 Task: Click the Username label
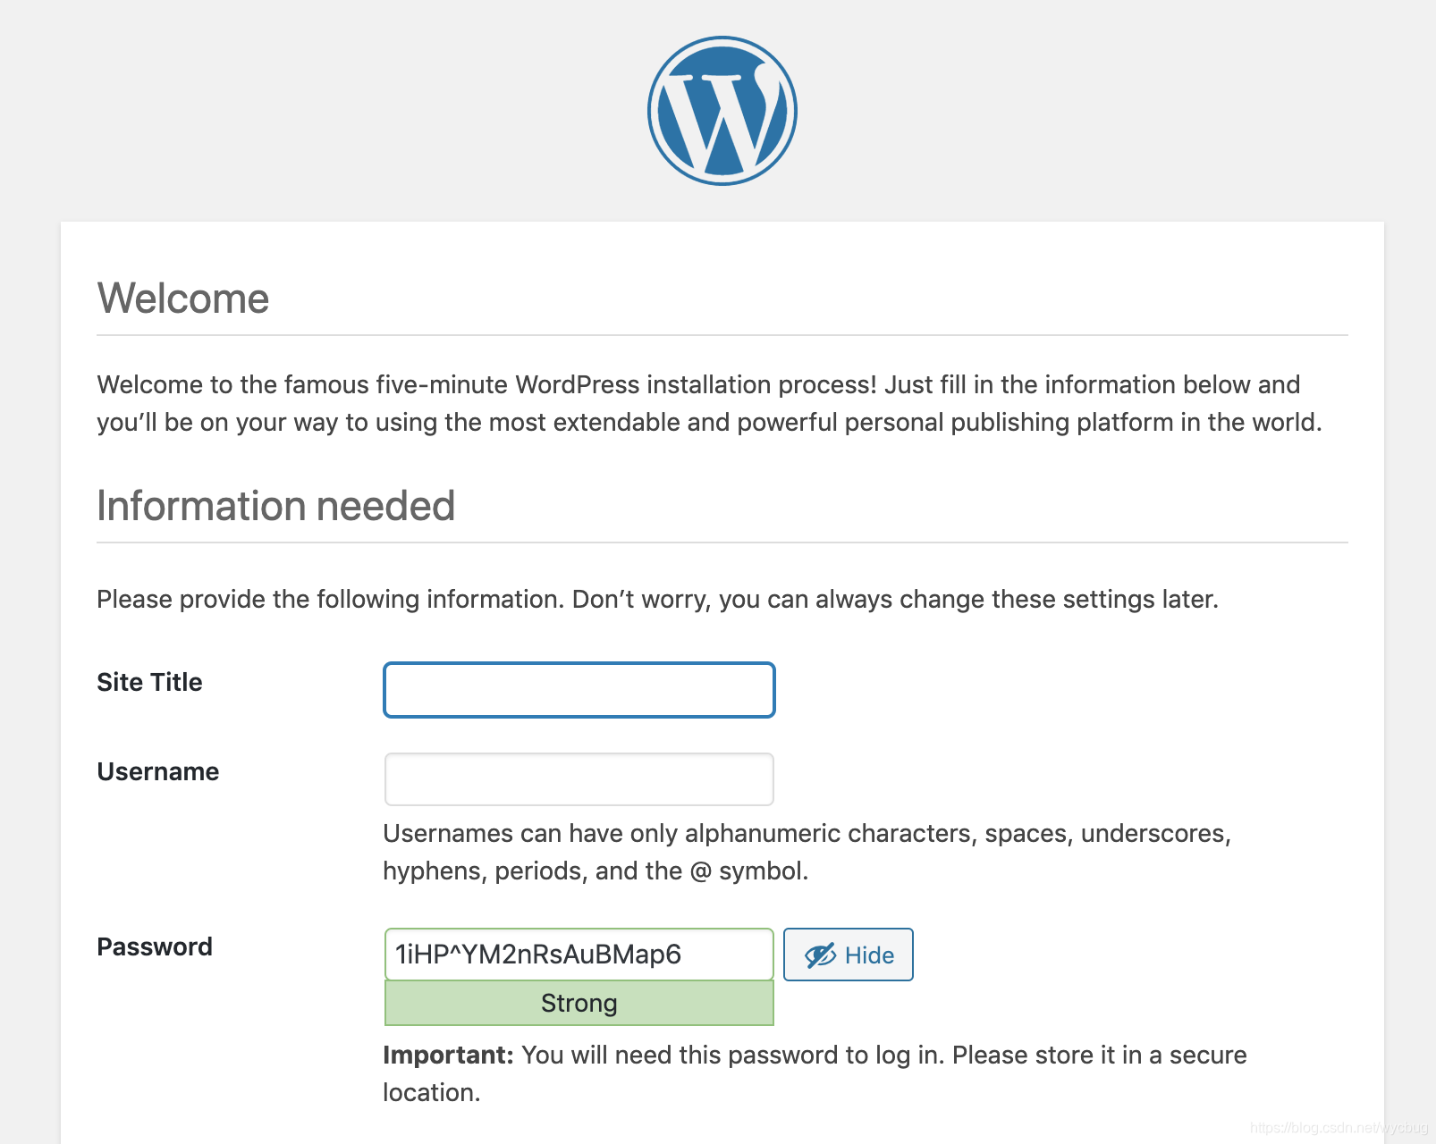click(157, 772)
